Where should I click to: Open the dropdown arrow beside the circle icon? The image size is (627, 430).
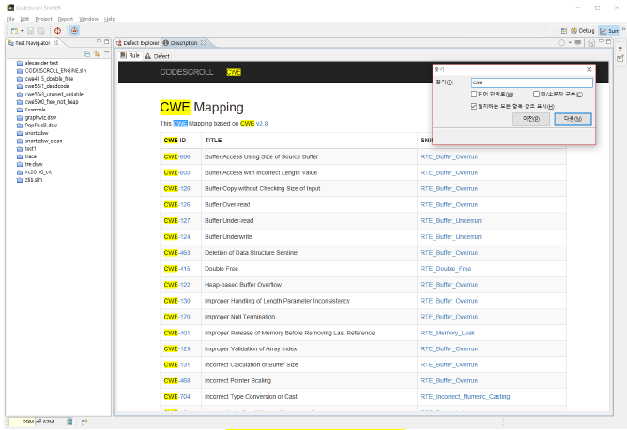(x=570, y=43)
